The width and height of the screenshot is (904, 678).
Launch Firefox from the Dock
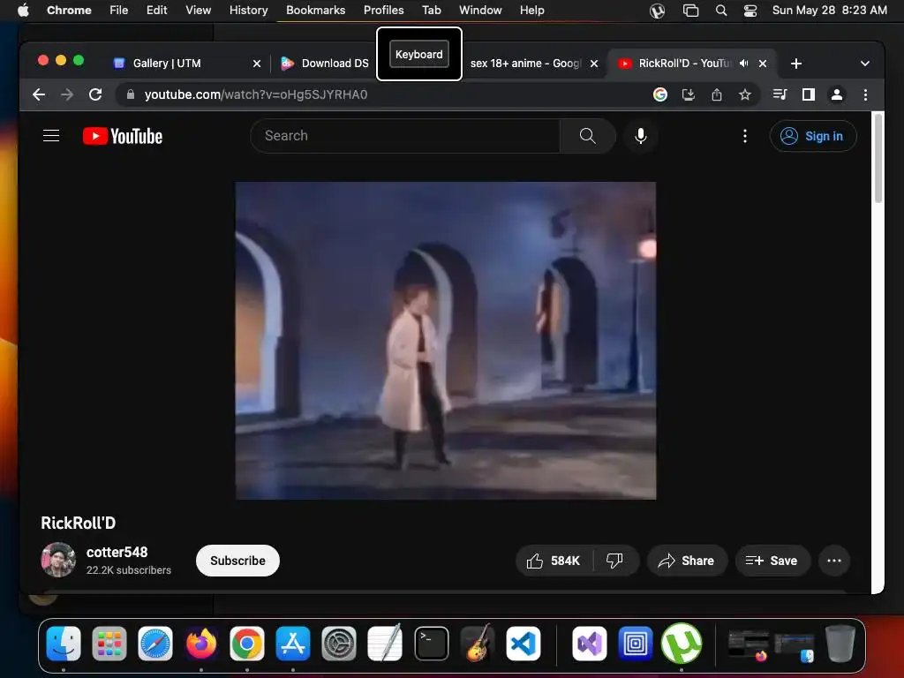tap(201, 643)
